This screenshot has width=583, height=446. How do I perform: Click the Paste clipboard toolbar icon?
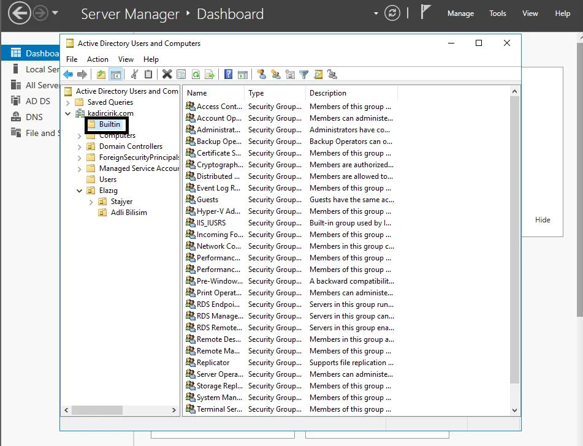click(x=148, y=74)
